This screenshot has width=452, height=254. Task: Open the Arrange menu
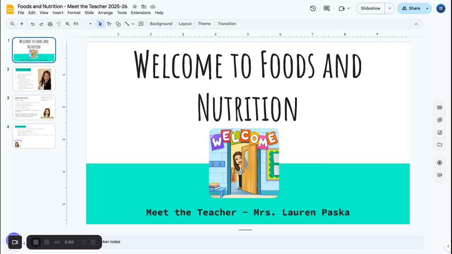click(105, 13)
